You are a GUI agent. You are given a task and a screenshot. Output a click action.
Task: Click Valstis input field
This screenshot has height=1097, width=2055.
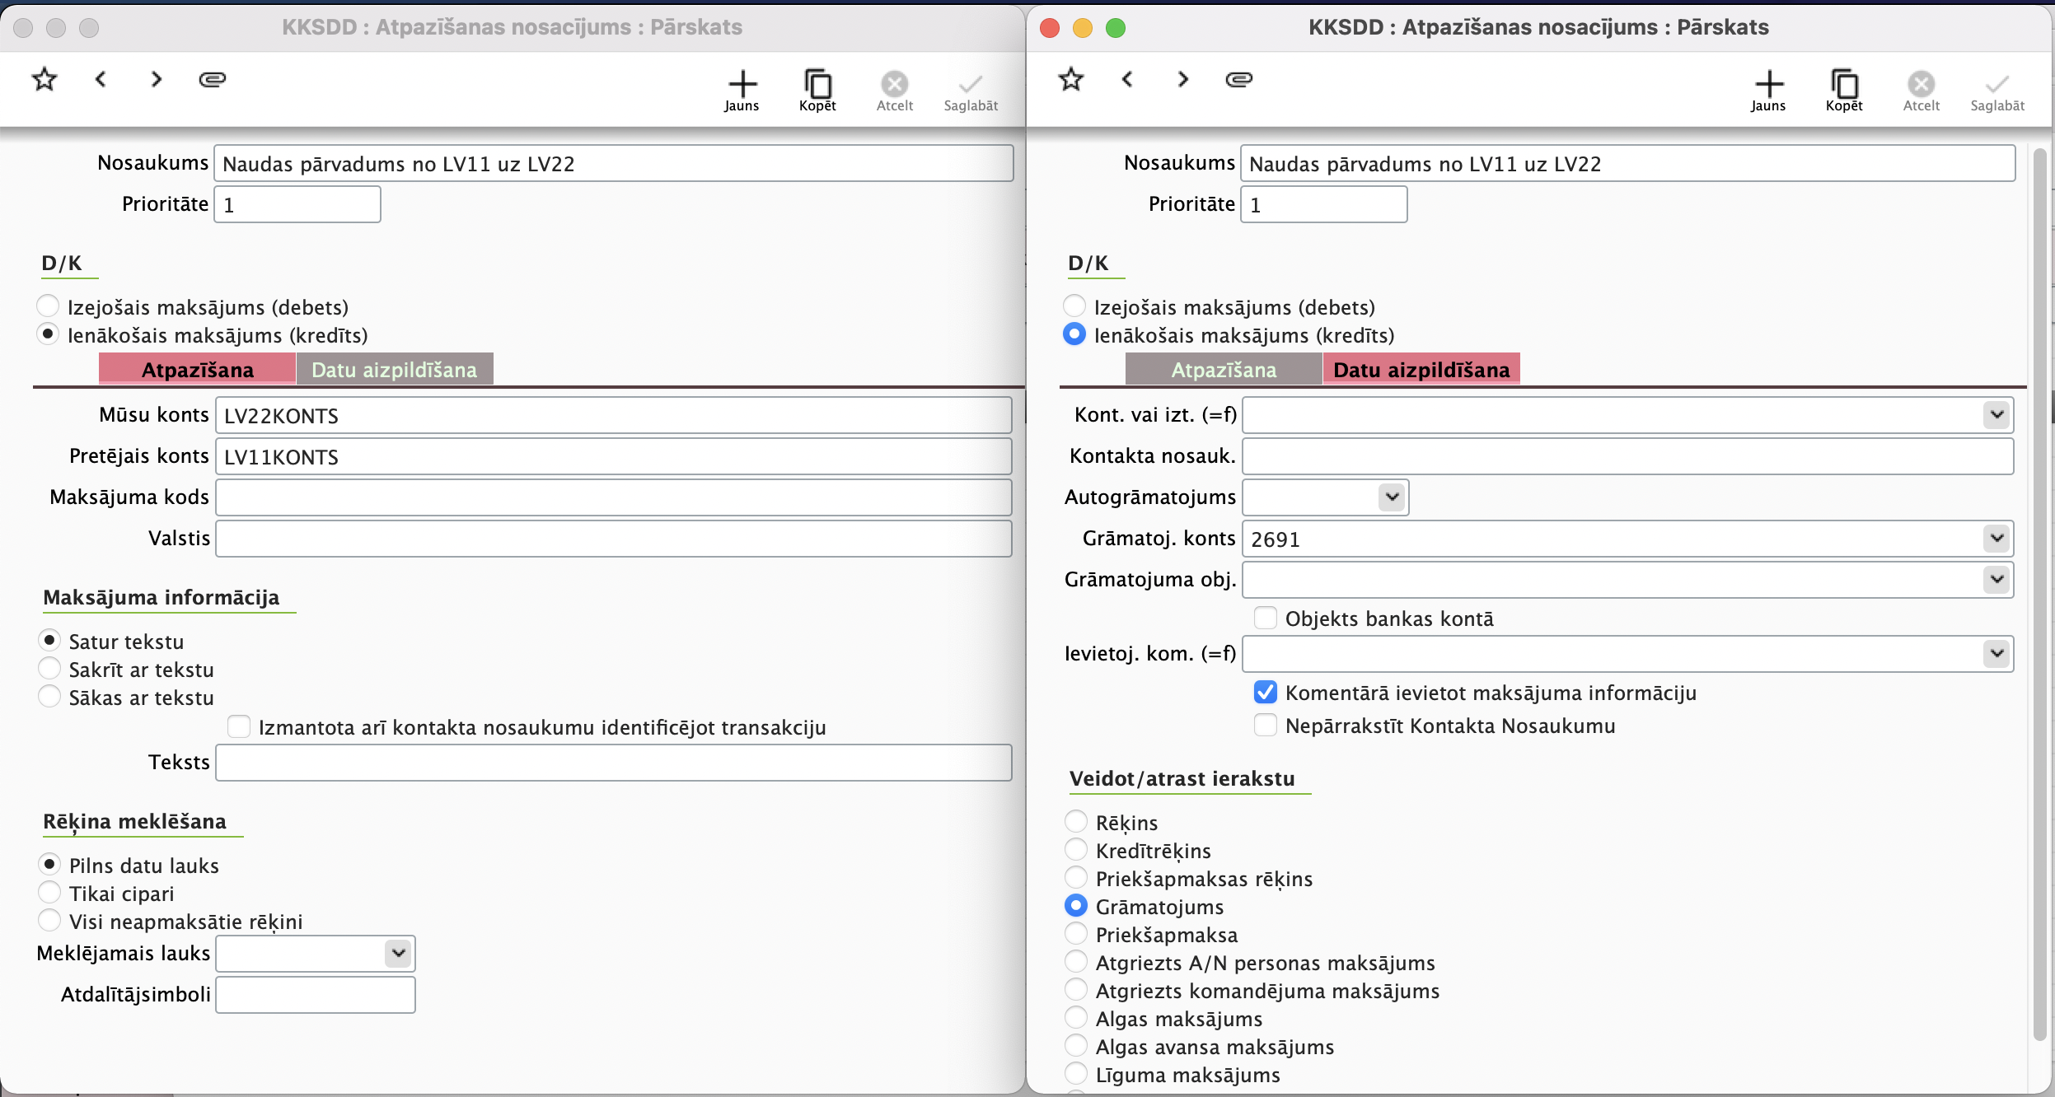(614, 539)
